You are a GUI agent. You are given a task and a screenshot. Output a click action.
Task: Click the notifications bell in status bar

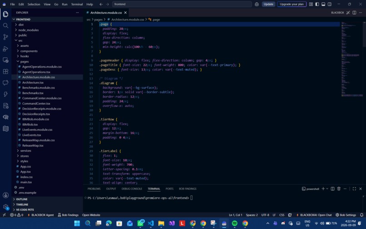click(361, 215)
